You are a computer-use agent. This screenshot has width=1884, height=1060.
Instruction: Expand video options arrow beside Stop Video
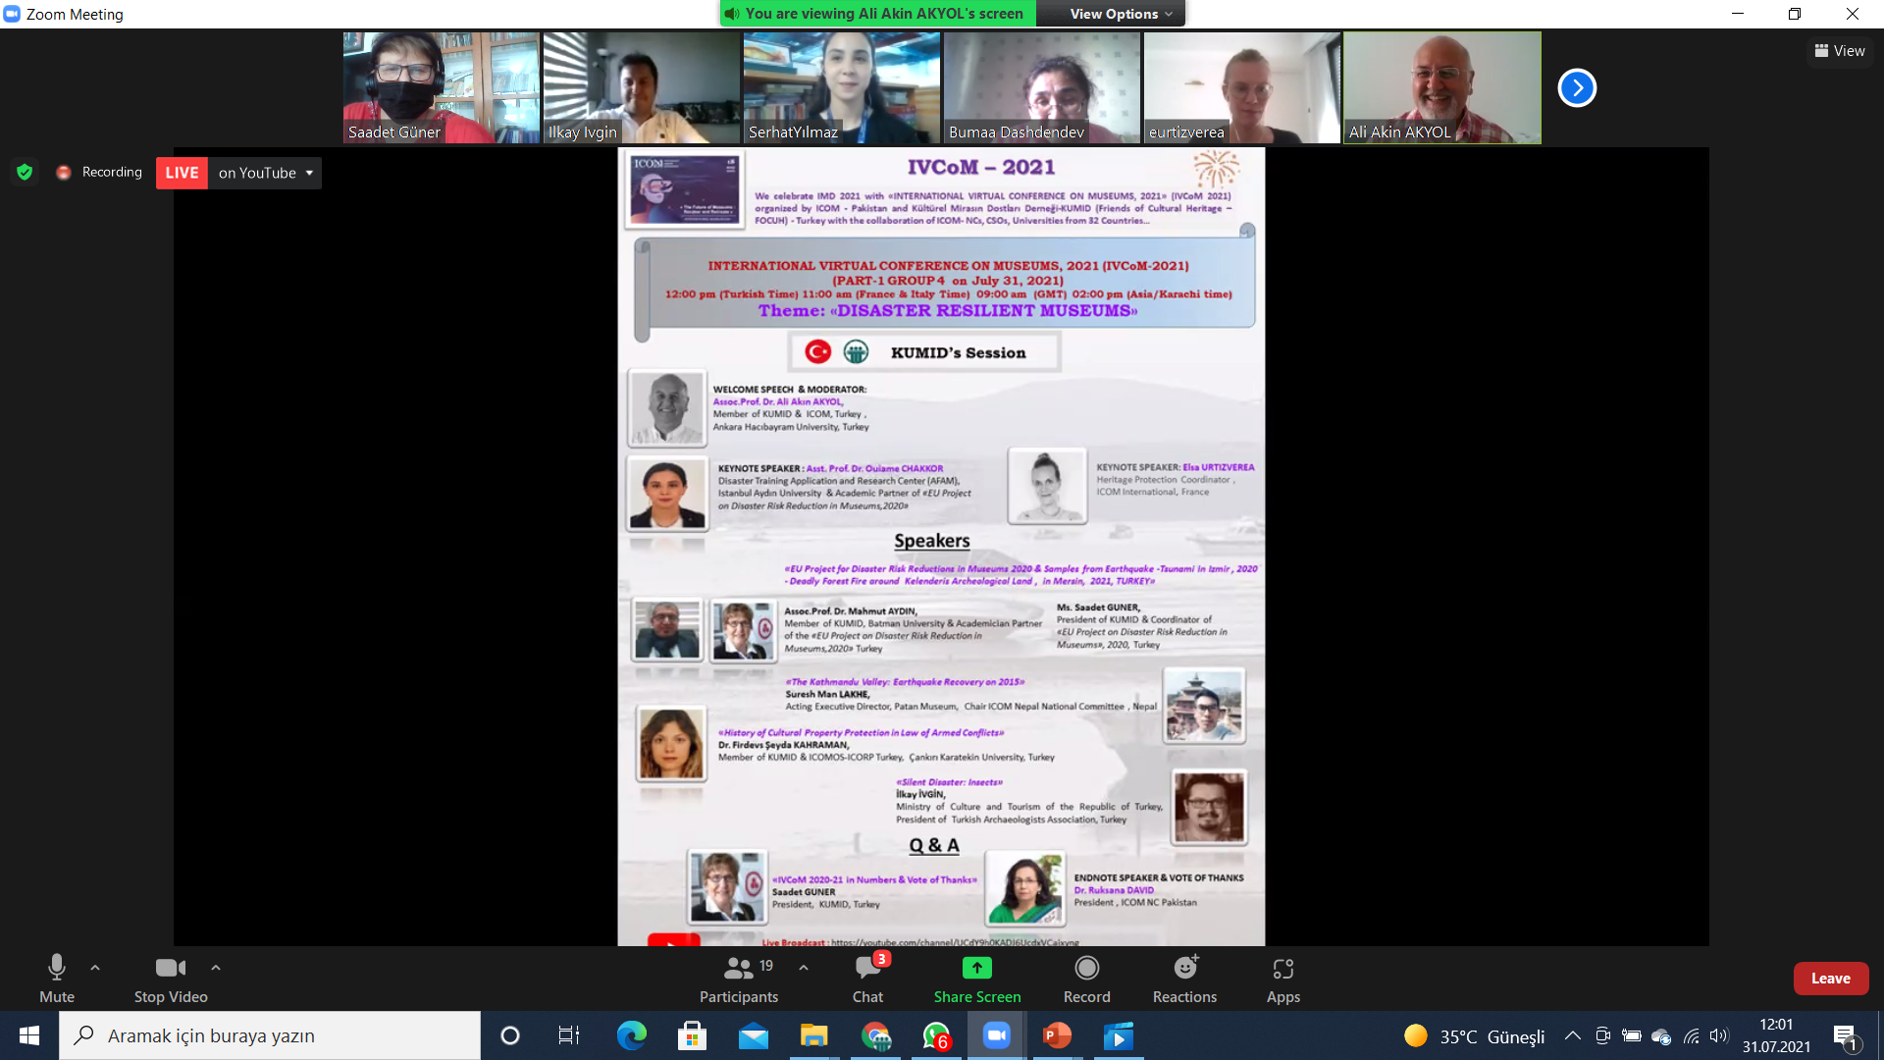216,968
